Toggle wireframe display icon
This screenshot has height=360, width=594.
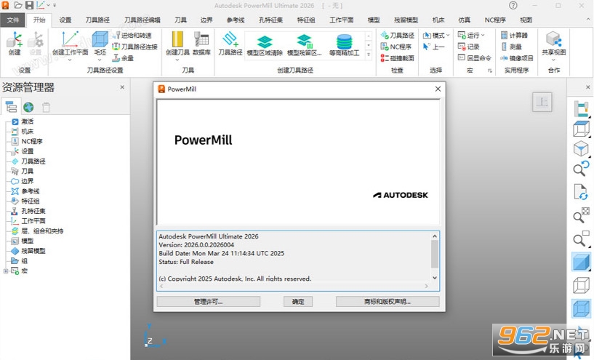click(x=581, y=285)
